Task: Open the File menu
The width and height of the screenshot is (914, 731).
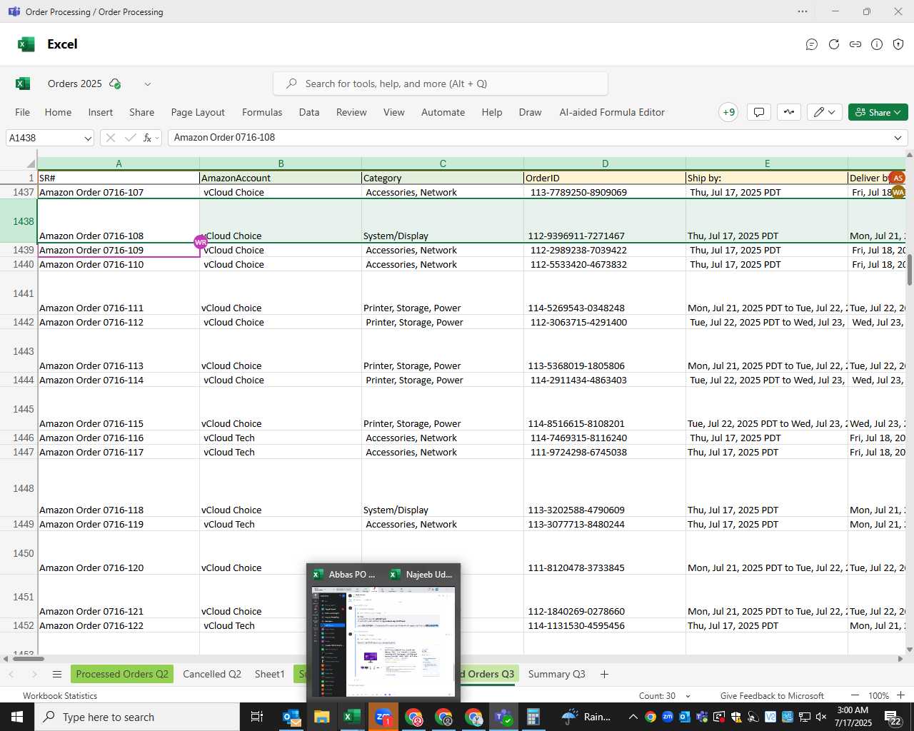Action: point(23,112)
